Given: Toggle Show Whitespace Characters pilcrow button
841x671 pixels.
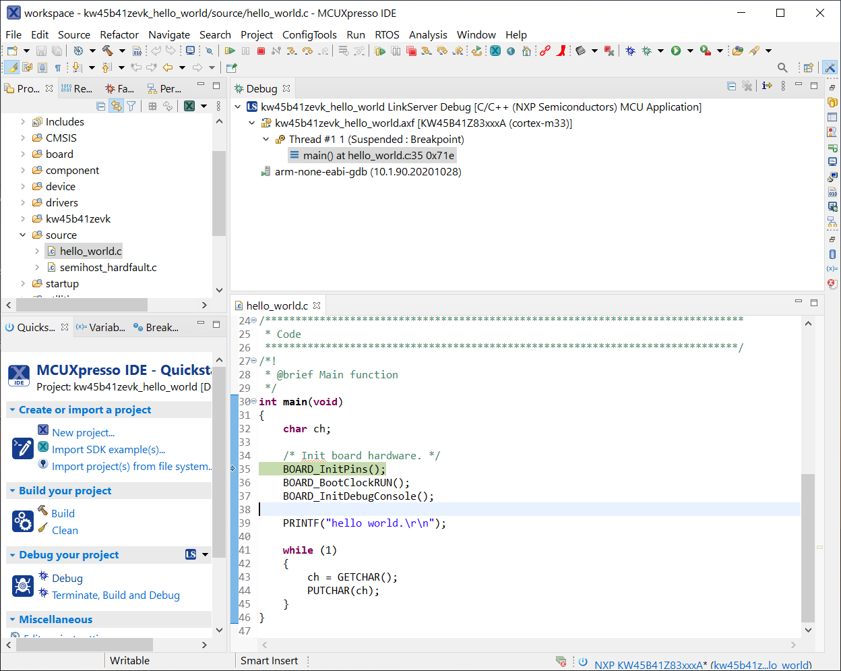Looking at the screenshot, I should (58, 67).
